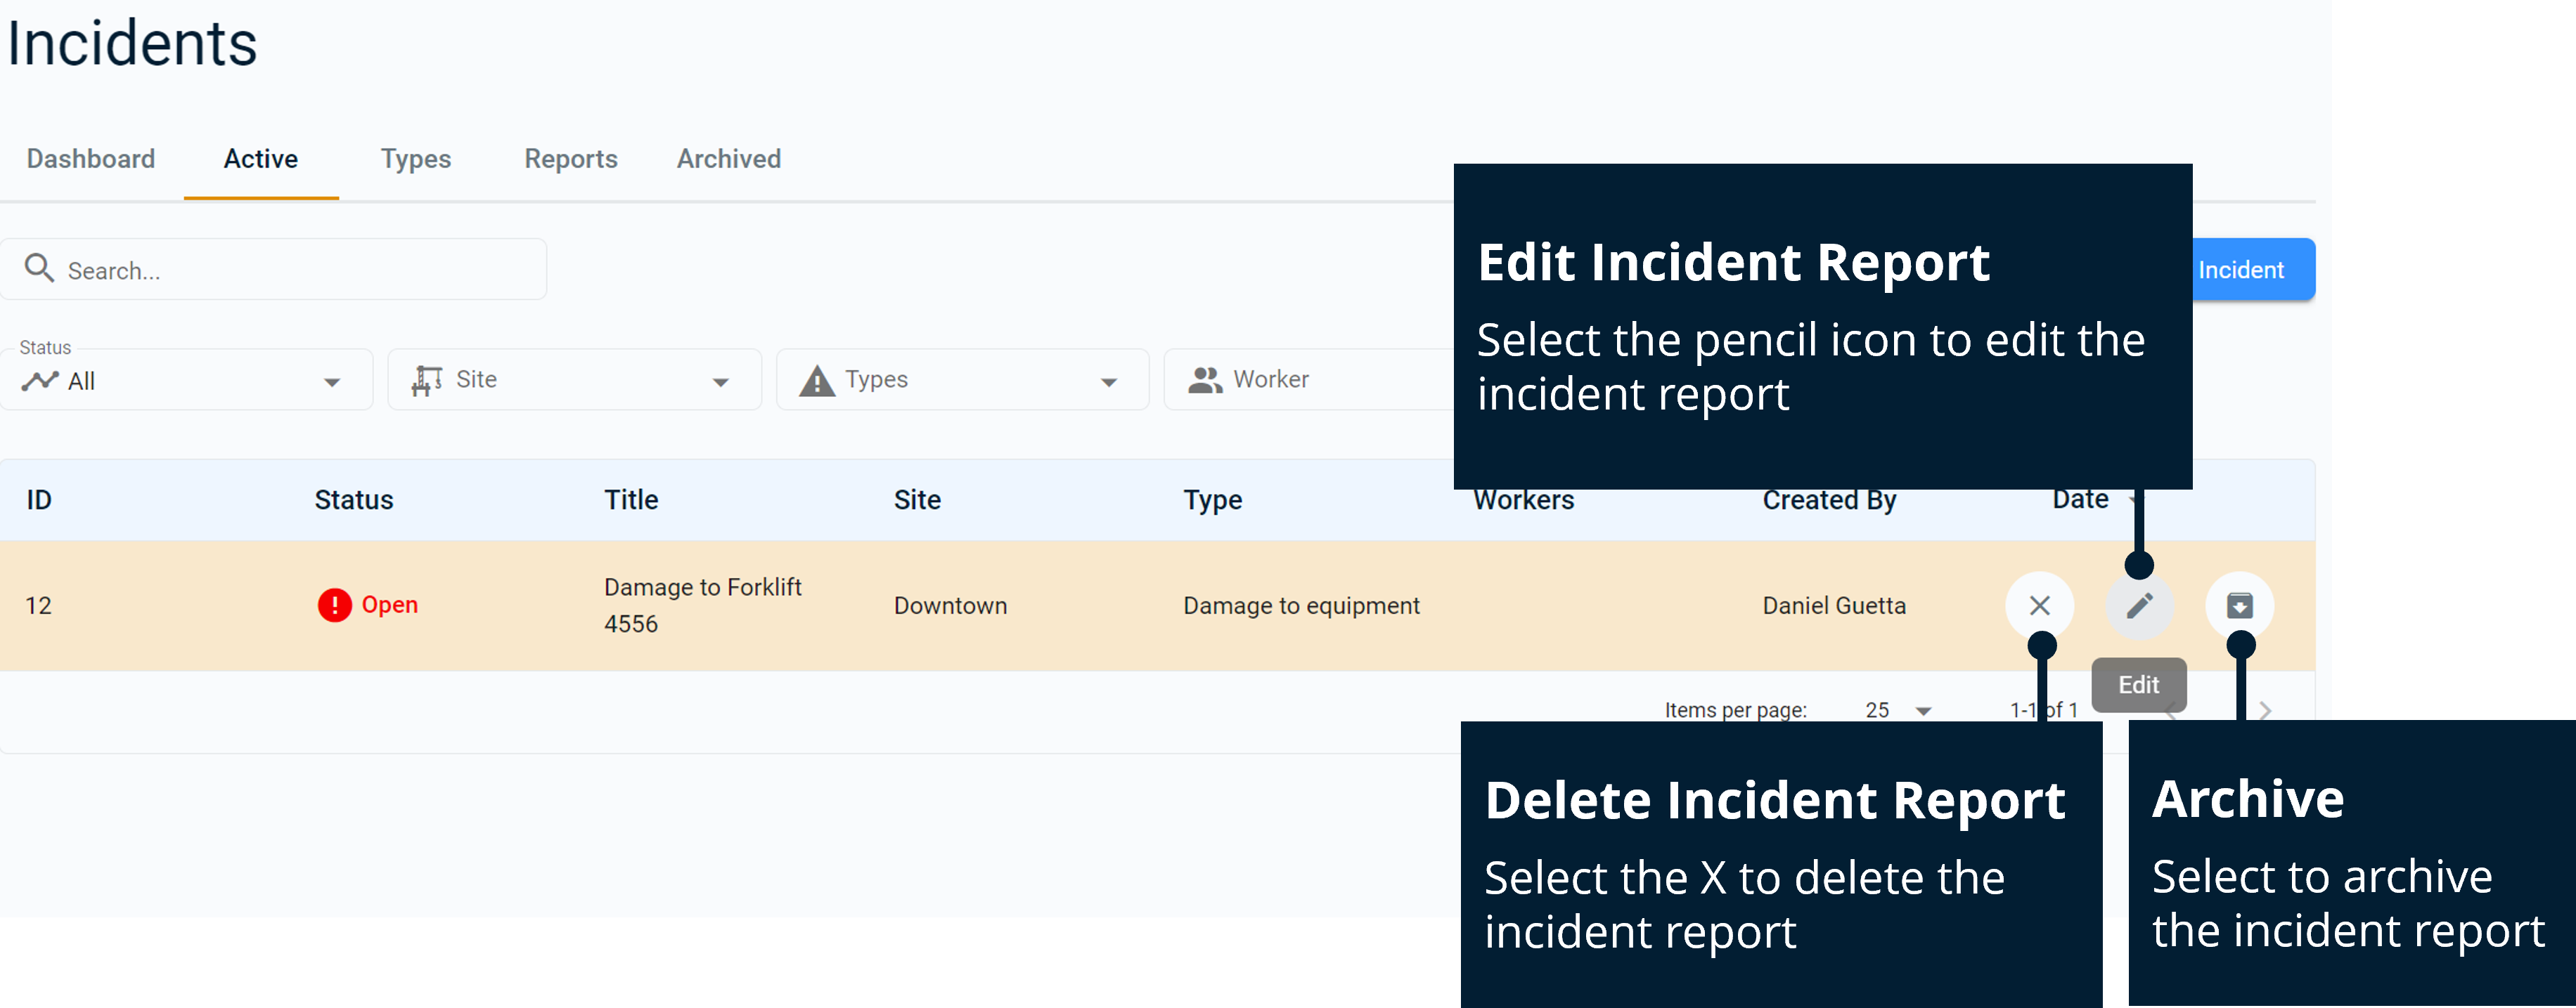Click the crane icon in the Site filter
Viewport: 2576px width, 1008px height.
click(x=427, y=379)
